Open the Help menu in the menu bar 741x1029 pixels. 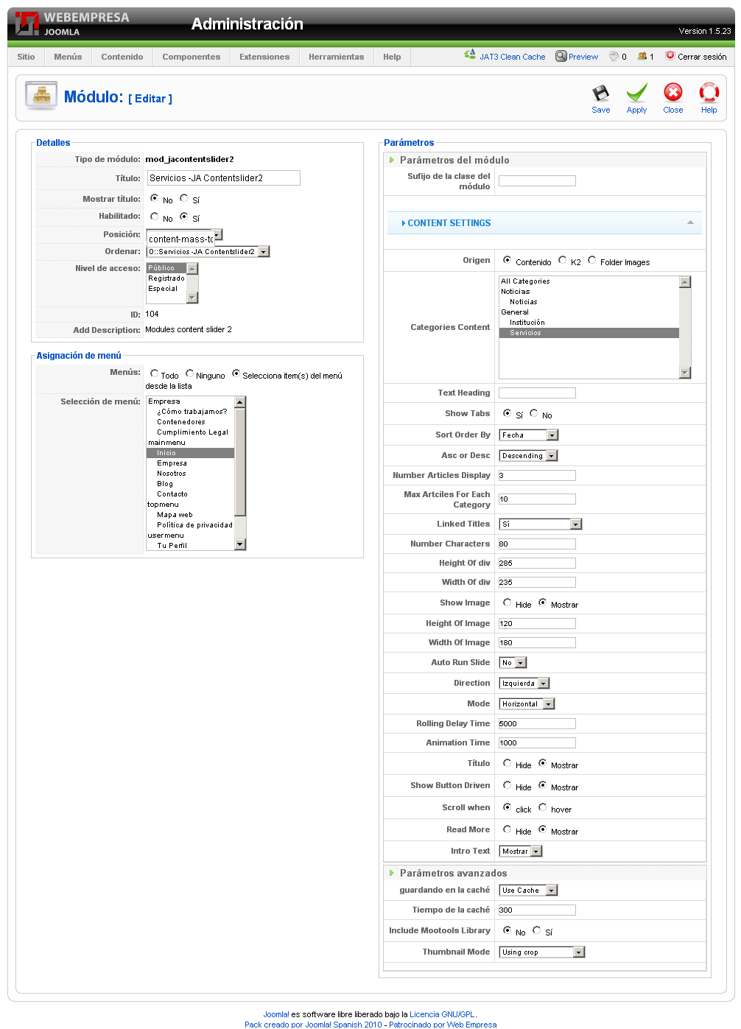point(392,57)
